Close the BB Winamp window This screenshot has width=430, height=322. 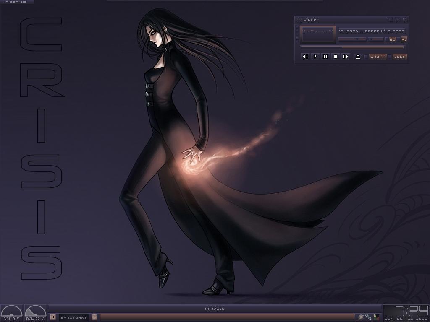[x=405, y=20]
